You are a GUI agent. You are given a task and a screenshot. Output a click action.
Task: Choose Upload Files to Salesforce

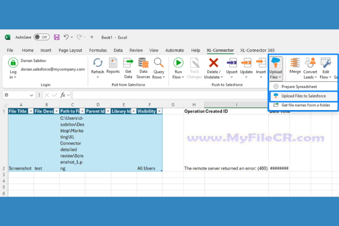(x=303, y=96)
